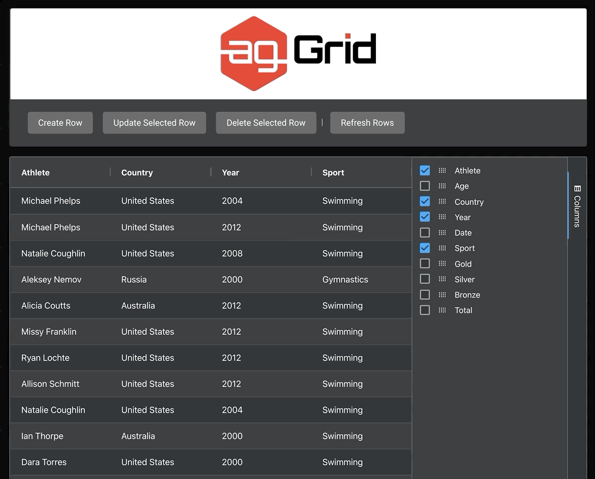Click the Gold column drag handle icon
The height and width of the screenshot is (479, 595).
click(442, 264)
